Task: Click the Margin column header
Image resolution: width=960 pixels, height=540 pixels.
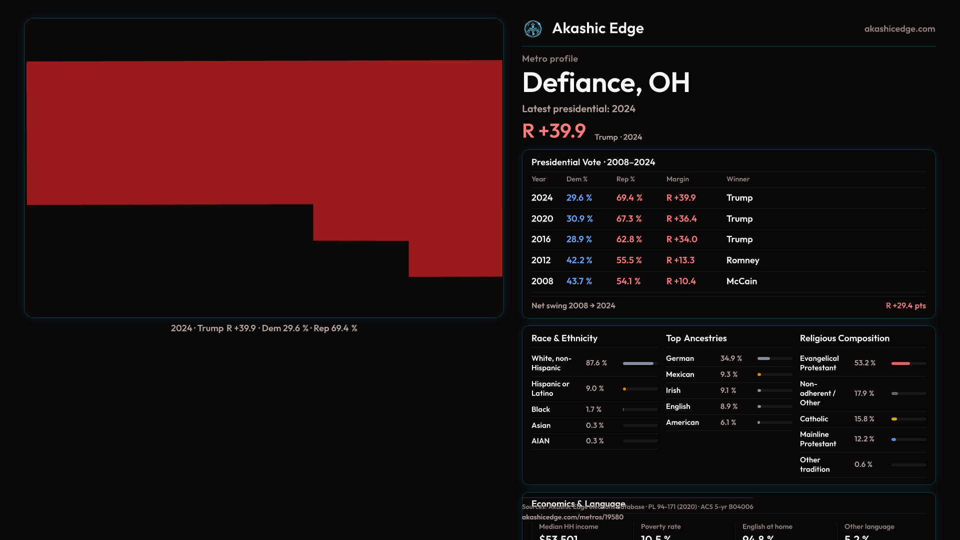Action: (x=677, y=179)
